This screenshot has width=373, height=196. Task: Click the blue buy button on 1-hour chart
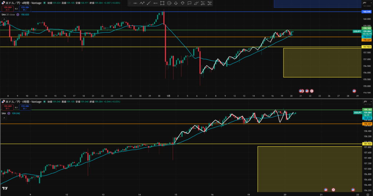(x=25, y=107)
